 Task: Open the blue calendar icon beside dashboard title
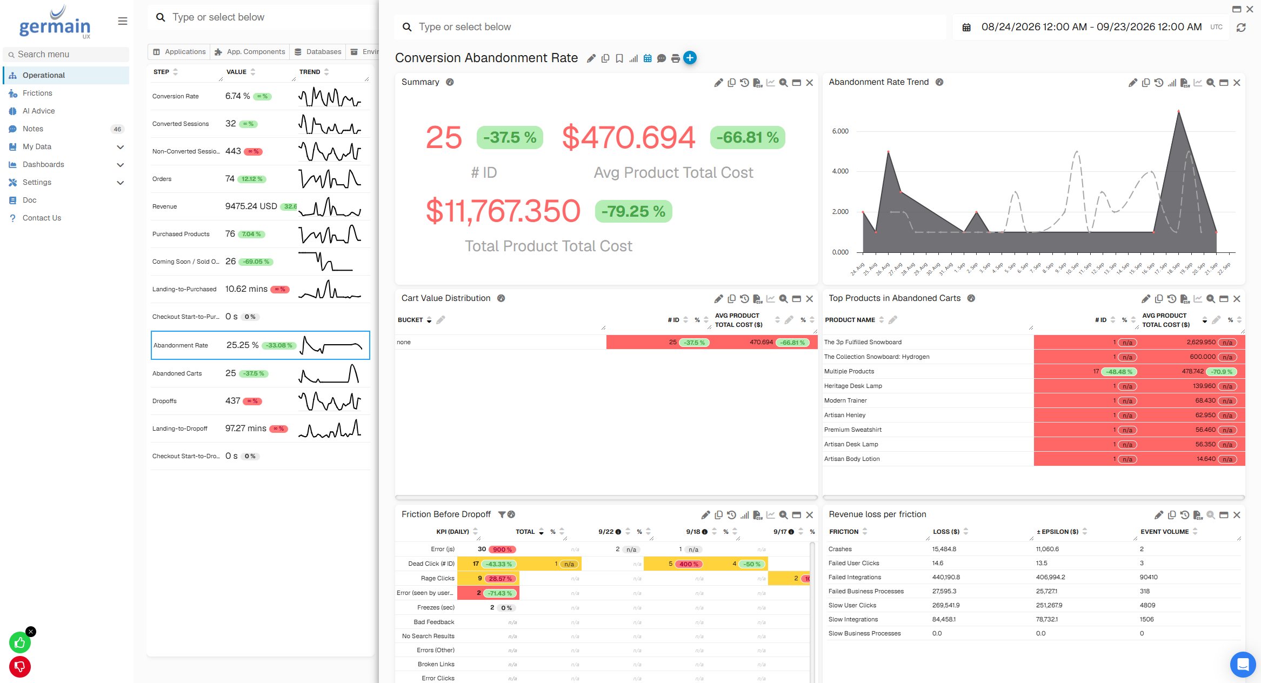(648, 58)
